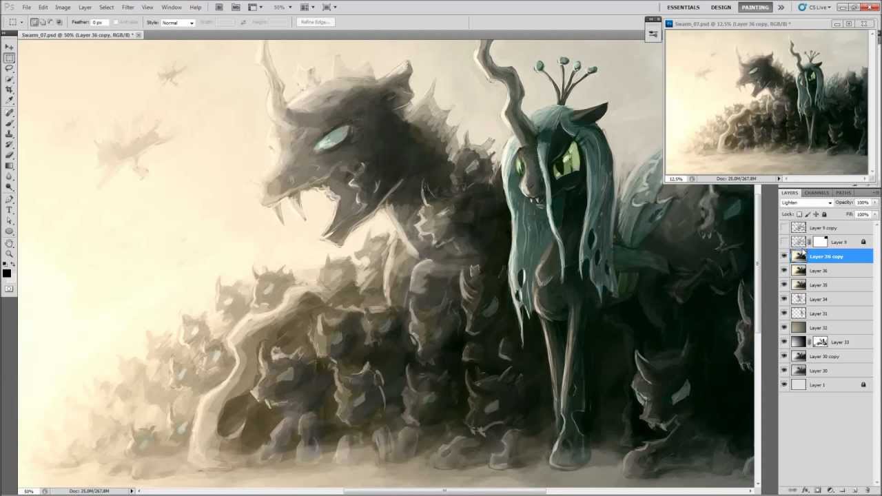Toggle visibility of Layer 1
The width and height of the screenshot is (882, 496).
point(784,385)
